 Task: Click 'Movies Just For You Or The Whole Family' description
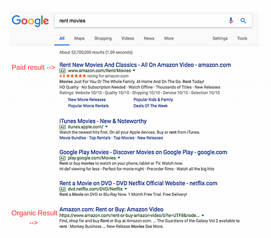tap(132, 82)
